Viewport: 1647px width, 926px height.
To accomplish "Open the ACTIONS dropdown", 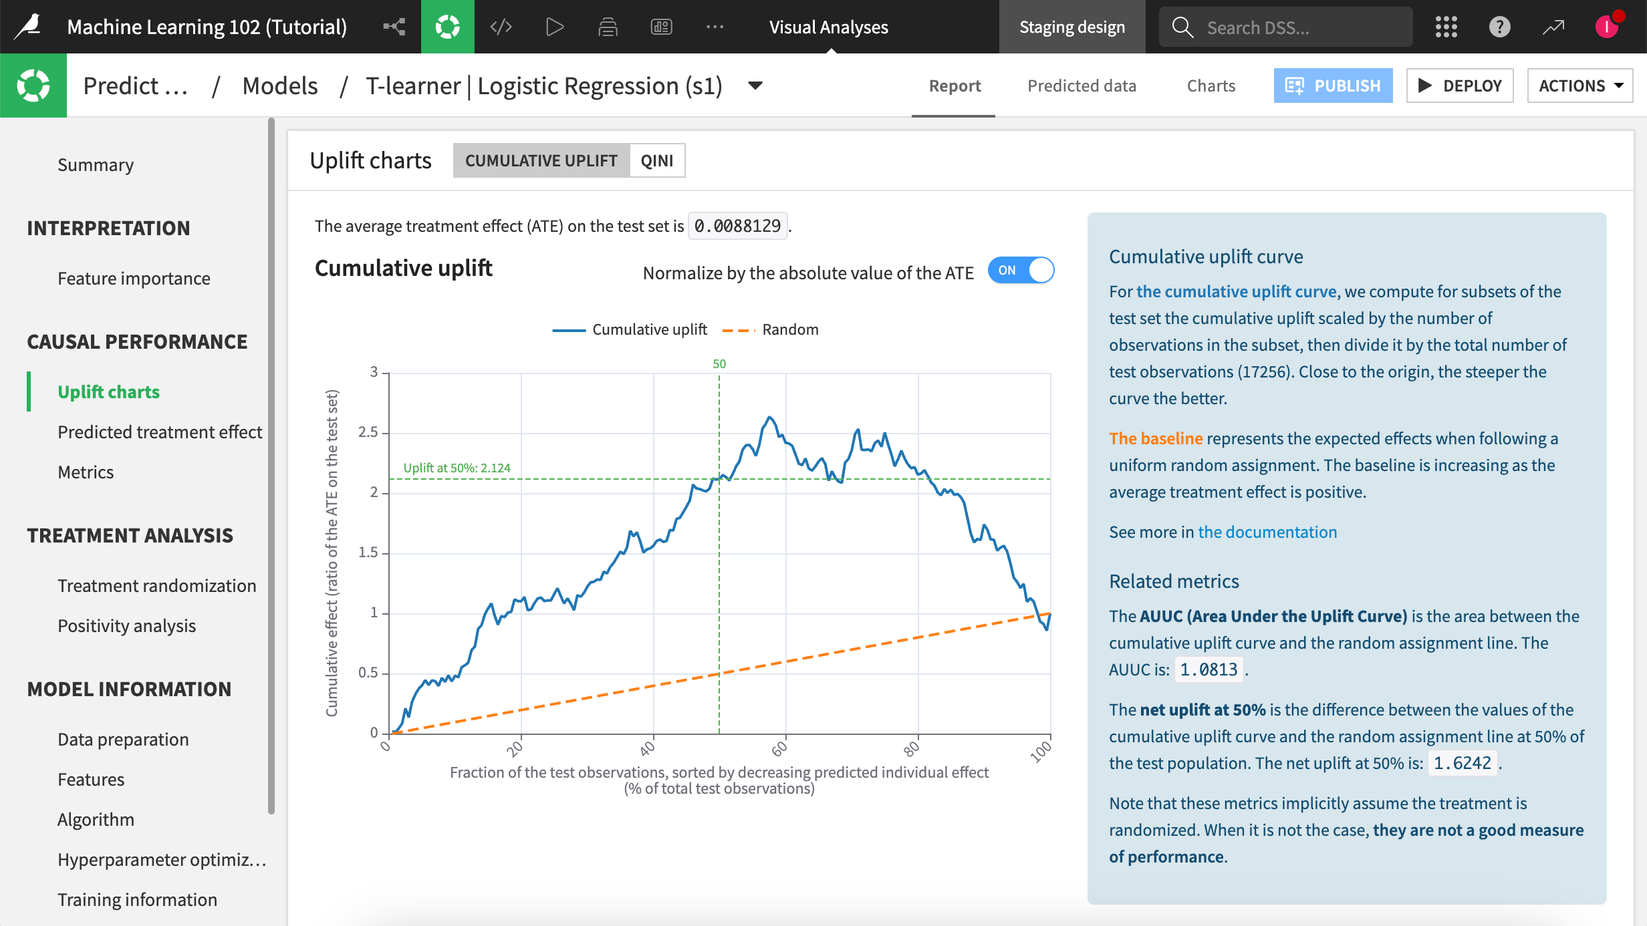I will coord(1579,86).
